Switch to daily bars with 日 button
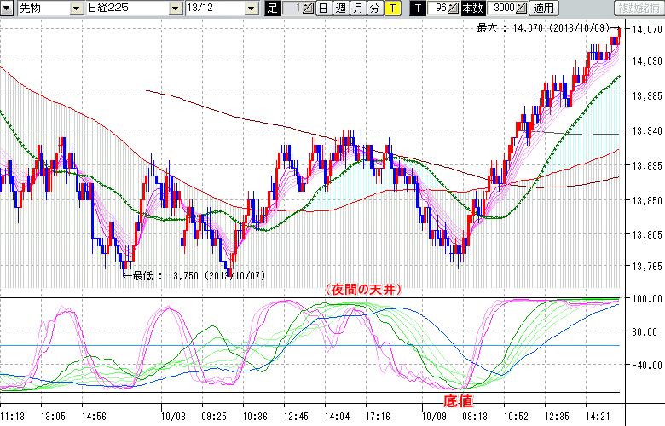The image size is (665, 426). (323, 8)
